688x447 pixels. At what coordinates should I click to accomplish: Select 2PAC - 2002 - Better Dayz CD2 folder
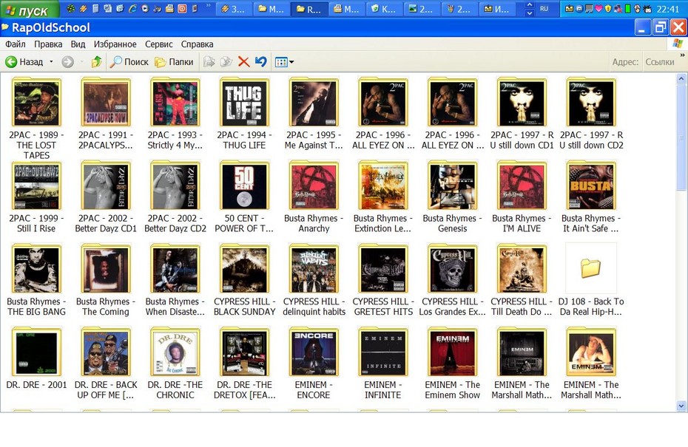(175, 197)
